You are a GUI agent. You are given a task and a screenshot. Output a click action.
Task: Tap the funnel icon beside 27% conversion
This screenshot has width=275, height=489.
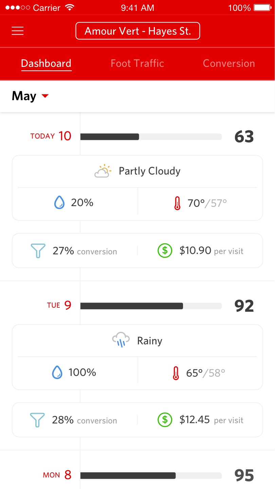[38, 251]
